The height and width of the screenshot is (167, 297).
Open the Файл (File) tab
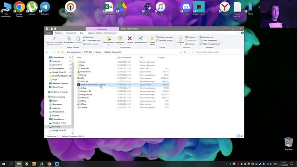[48, 33]
